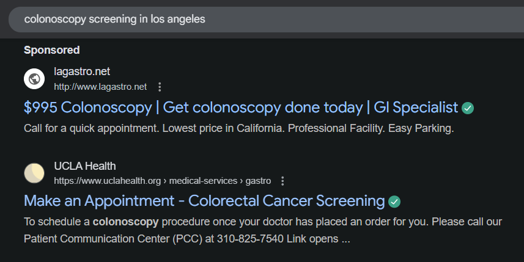Click the lagastro.net globe favicon
This screenshot has width=524, height=262.
click(x=34, y=79)
